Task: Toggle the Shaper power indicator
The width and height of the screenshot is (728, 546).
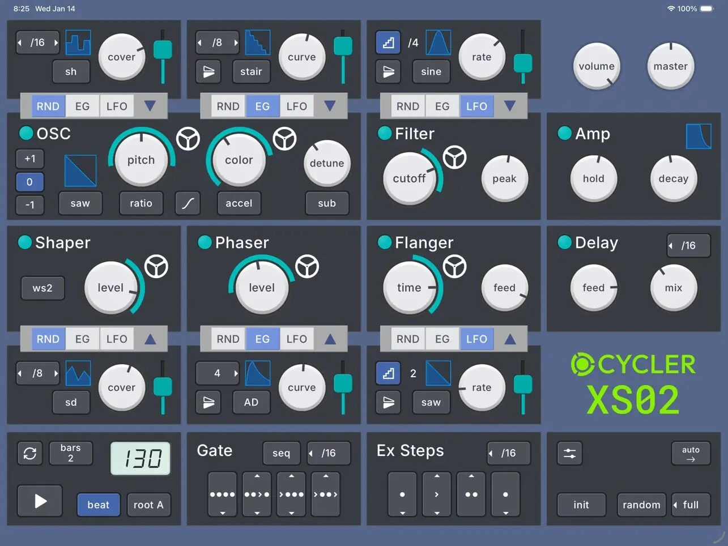Action: [25, 242]
